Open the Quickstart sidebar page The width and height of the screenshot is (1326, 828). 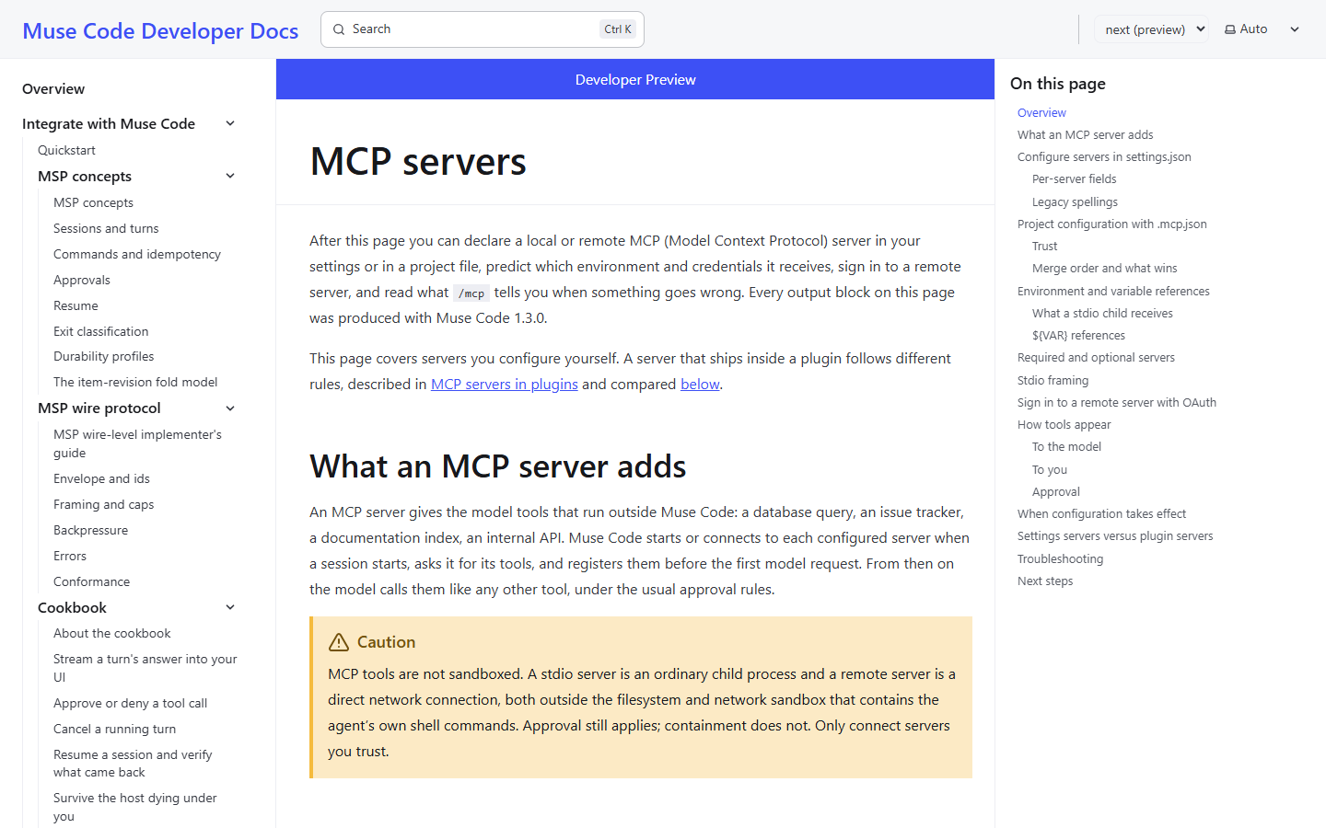click(66, 150)
